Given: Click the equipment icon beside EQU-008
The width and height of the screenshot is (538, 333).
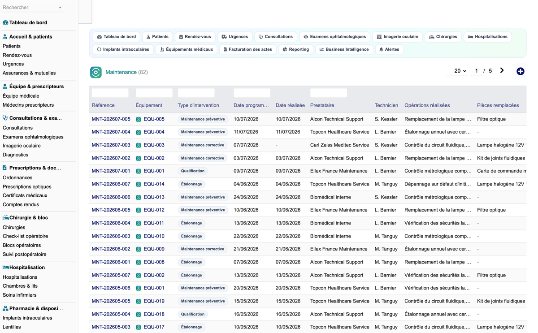Looking at the screenshot, I should click(x=139, y=262).
